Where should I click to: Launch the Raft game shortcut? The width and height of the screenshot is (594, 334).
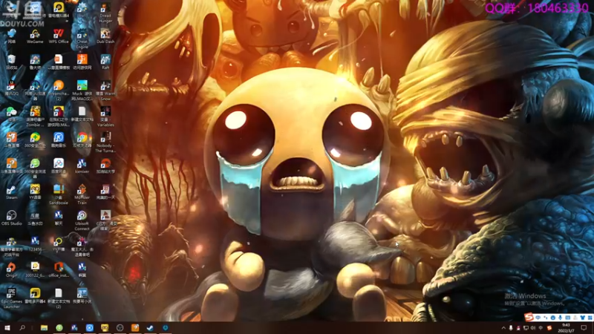point(105,62)
